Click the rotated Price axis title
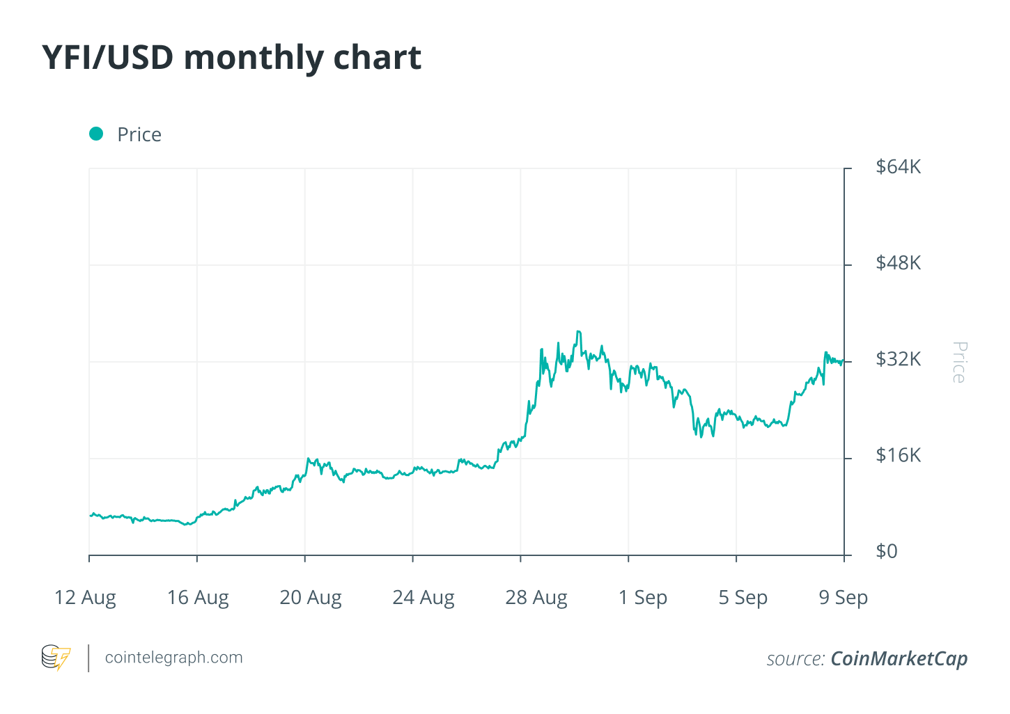The image size is (1010, 714). point(959,362)
